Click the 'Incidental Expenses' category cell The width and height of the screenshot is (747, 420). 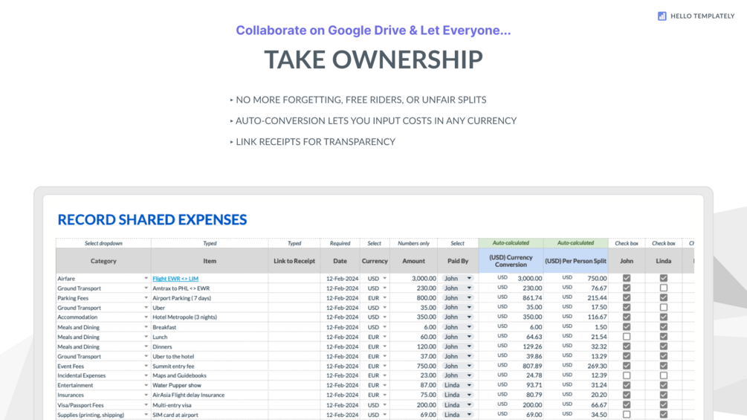[x=103, y=375]
